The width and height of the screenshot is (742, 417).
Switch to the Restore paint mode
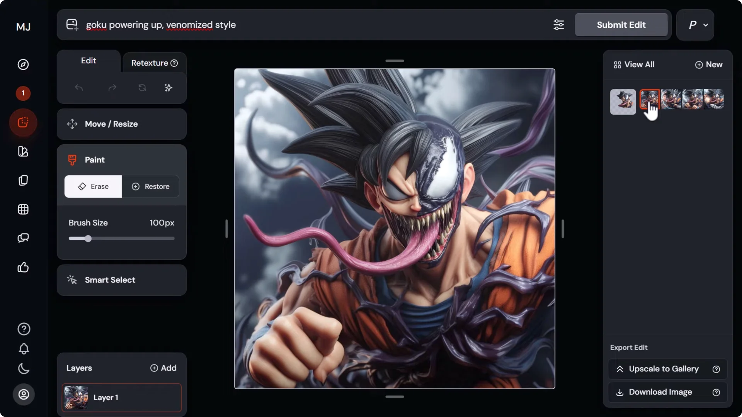(x=151, y=186)
